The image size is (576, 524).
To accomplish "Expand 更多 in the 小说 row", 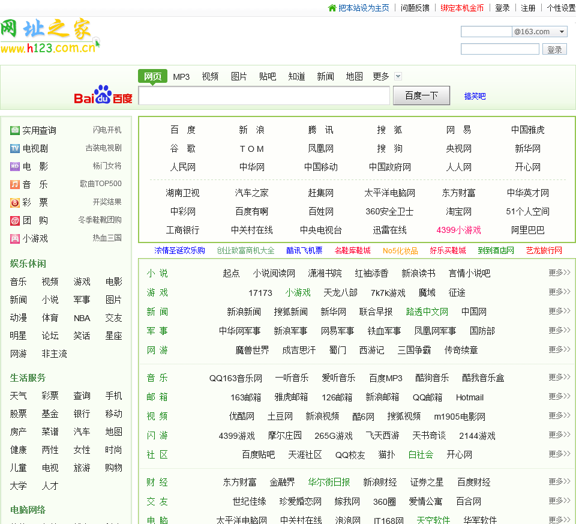I will pos(559,273).
